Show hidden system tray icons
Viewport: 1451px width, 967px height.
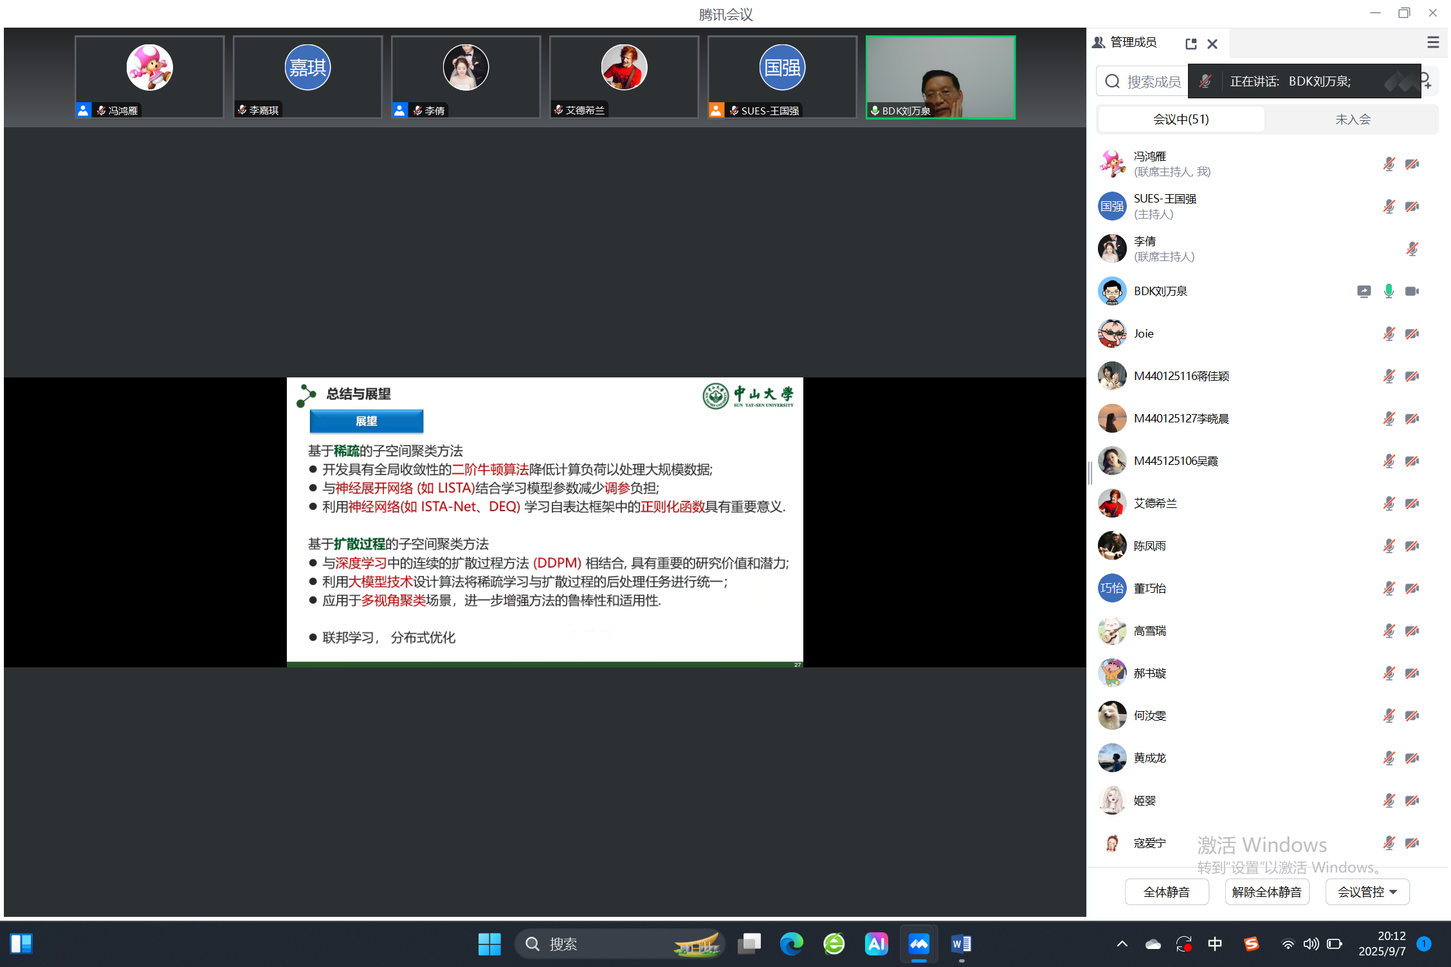click(1122, 944)
